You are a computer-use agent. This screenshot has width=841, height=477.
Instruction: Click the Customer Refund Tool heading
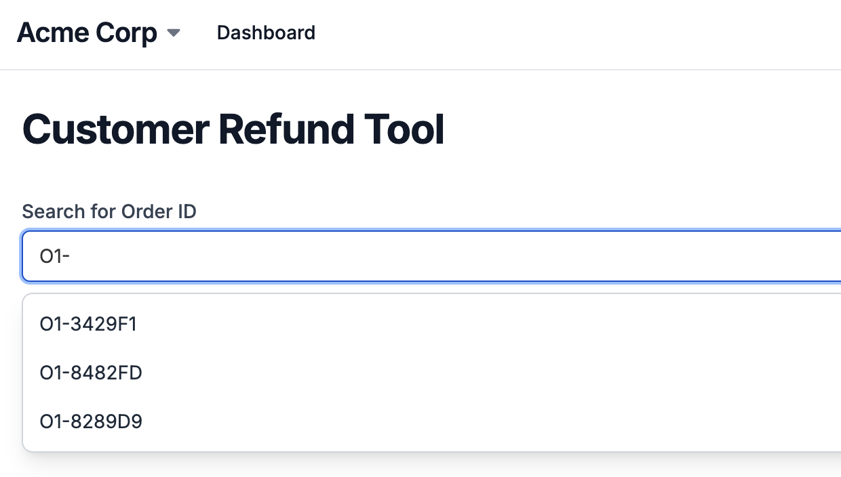[233, 129]
